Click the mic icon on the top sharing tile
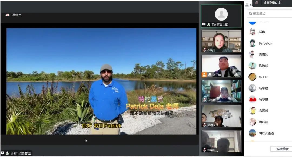This screenshot has height=157, width=292. (208, 25)
